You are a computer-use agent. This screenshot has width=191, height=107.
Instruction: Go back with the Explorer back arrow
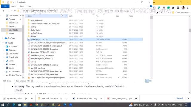click(4, 11)
